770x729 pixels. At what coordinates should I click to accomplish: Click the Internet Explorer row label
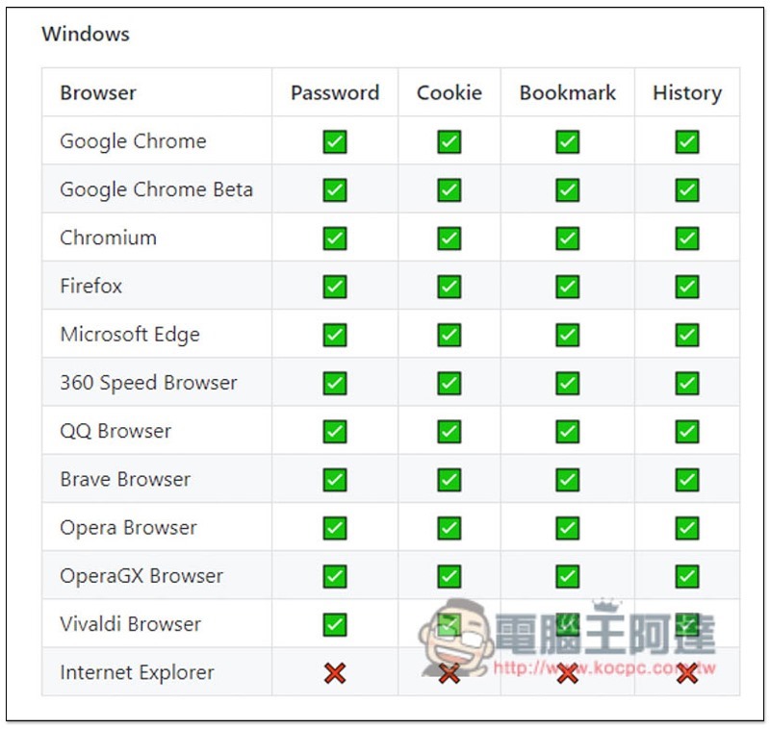[x=137, y=672]
